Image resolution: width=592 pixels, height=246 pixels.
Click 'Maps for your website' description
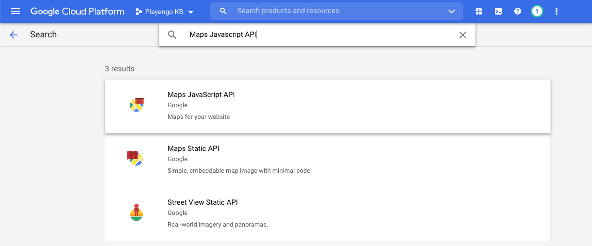199,117
